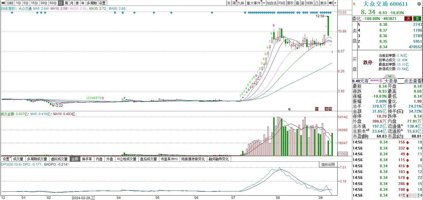Switch to 周 weekly period tab
Image resolution: width=423 pixels, height=200 pixels.
click(66, 3)
